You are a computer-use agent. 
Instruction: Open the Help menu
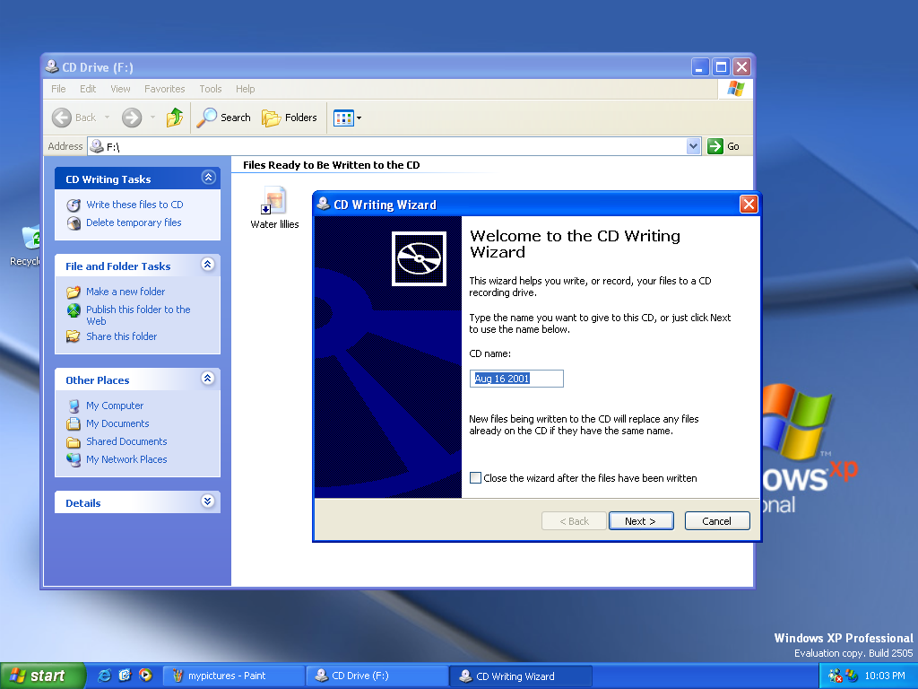pos(246,89)
